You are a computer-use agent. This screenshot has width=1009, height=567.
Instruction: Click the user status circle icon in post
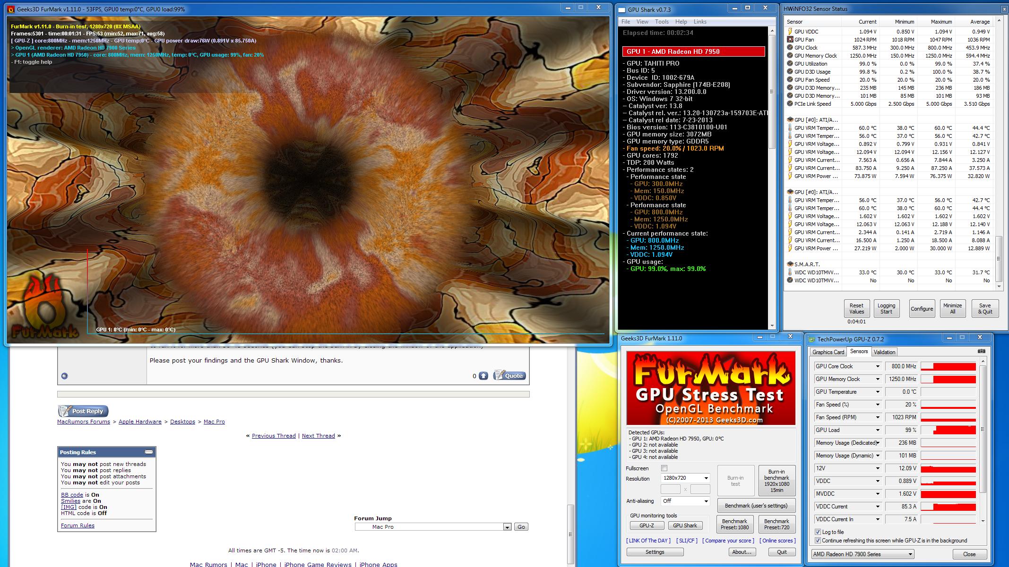65,376
